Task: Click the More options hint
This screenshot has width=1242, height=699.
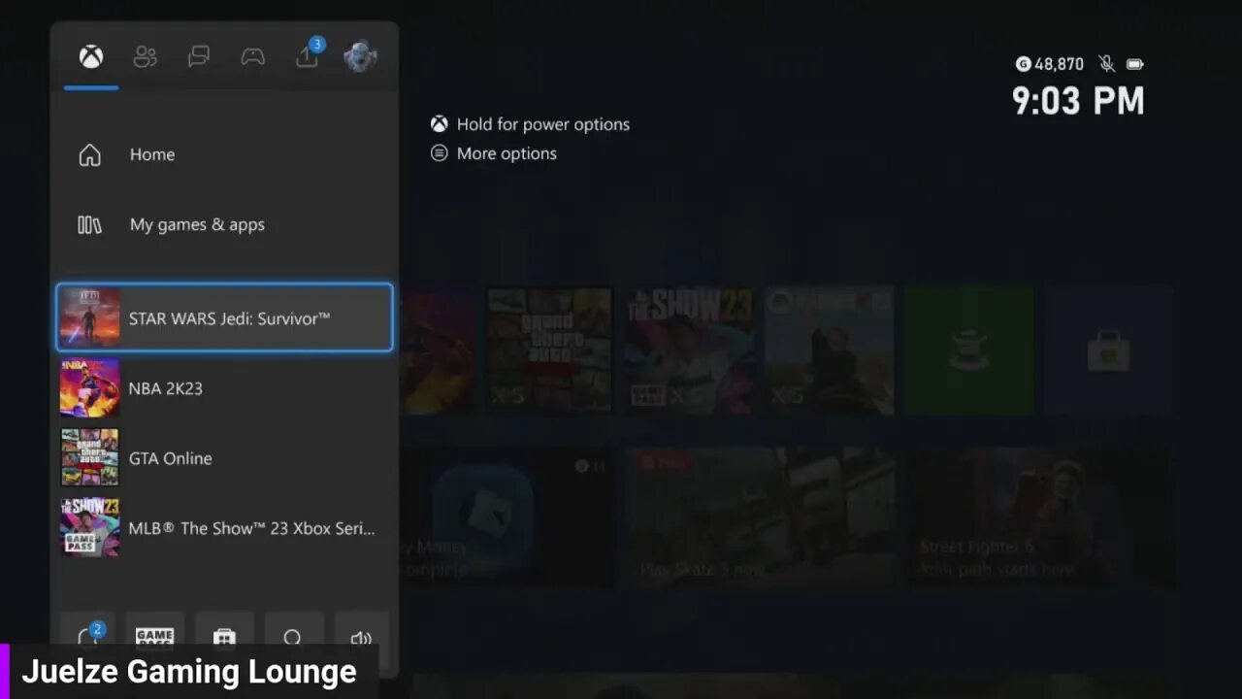Action: (x=494, y=153)
